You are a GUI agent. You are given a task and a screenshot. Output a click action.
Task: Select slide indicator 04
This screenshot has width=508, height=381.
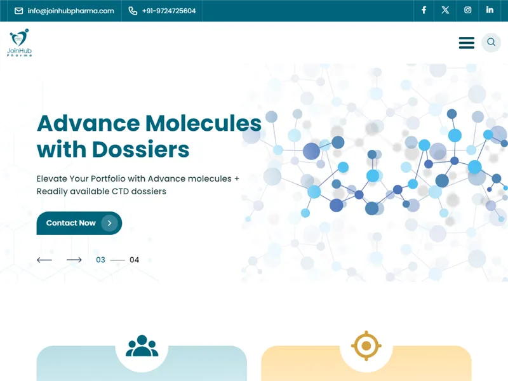134,260
